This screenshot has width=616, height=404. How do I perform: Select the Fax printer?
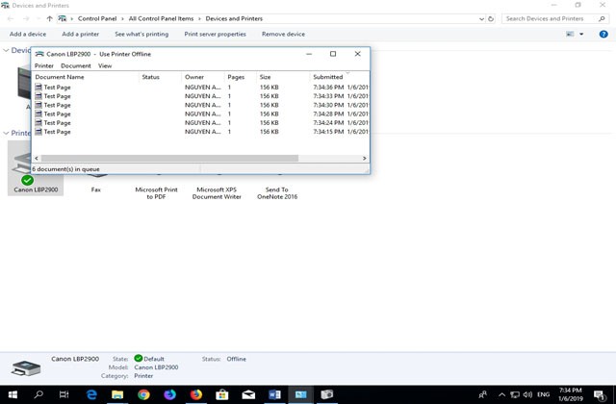point(96,189)
